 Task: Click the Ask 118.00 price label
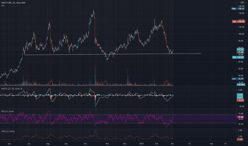[x=238, y=22]
